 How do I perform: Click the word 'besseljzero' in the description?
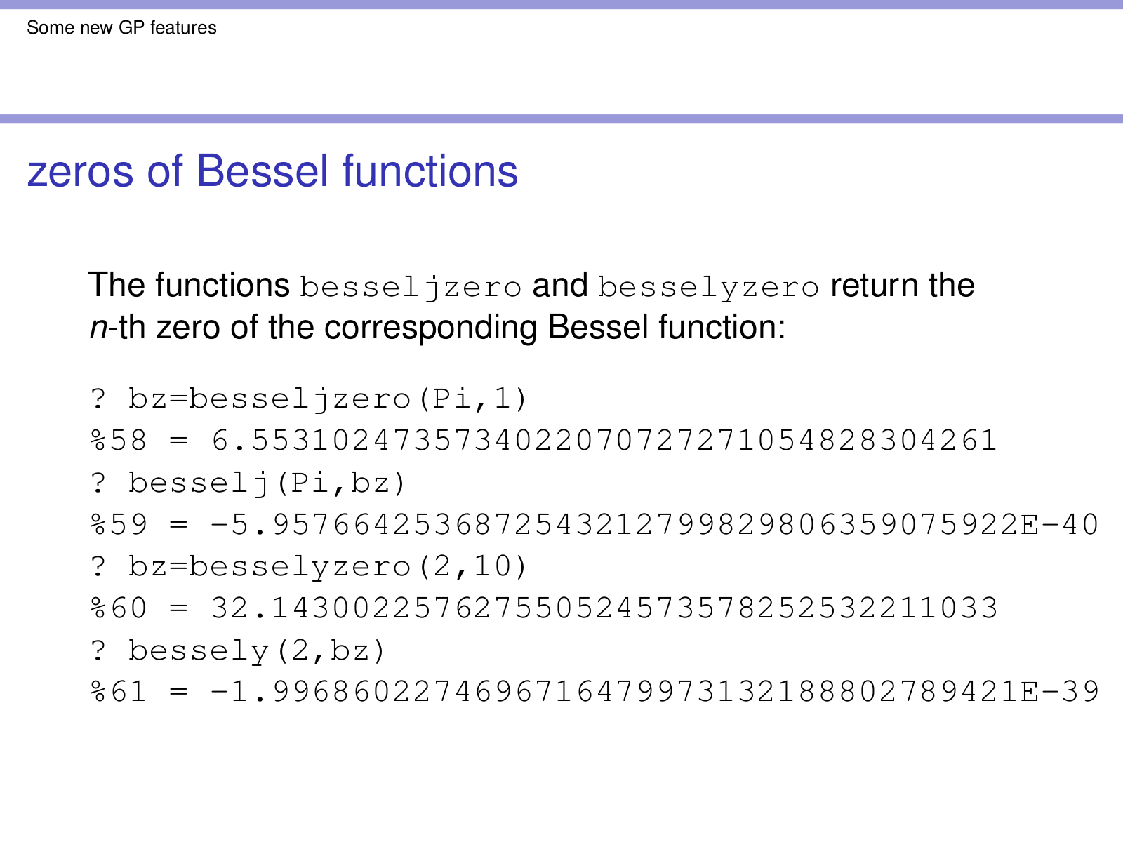coord(411,287)
